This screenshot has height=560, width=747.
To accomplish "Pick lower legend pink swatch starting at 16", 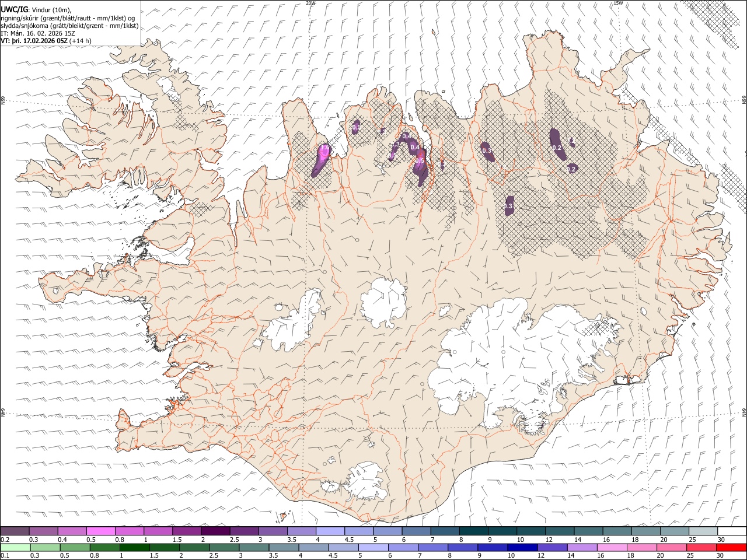I will [612, 547].
